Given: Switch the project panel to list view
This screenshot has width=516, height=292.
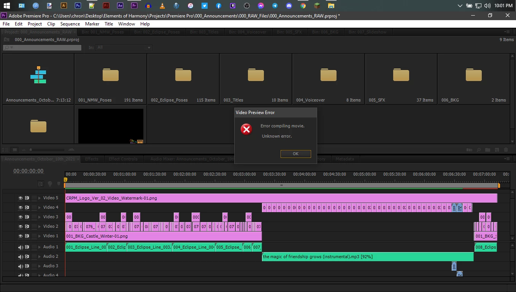Looking at the screenshot, I should pos(5,150).
